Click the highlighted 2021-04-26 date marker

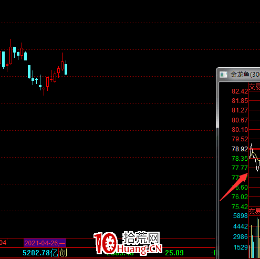(x=45, y=243)
